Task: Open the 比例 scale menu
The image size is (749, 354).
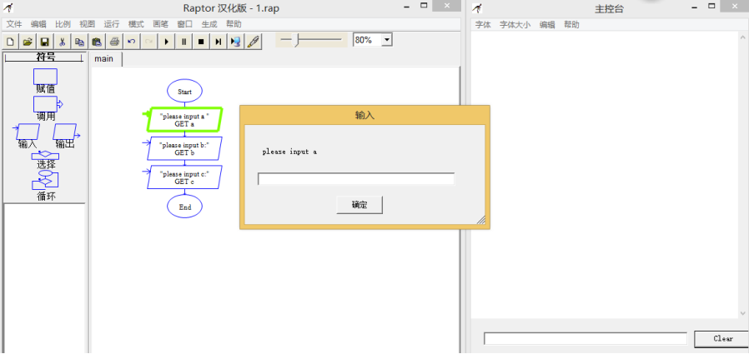Action: [x=63, y=24]
